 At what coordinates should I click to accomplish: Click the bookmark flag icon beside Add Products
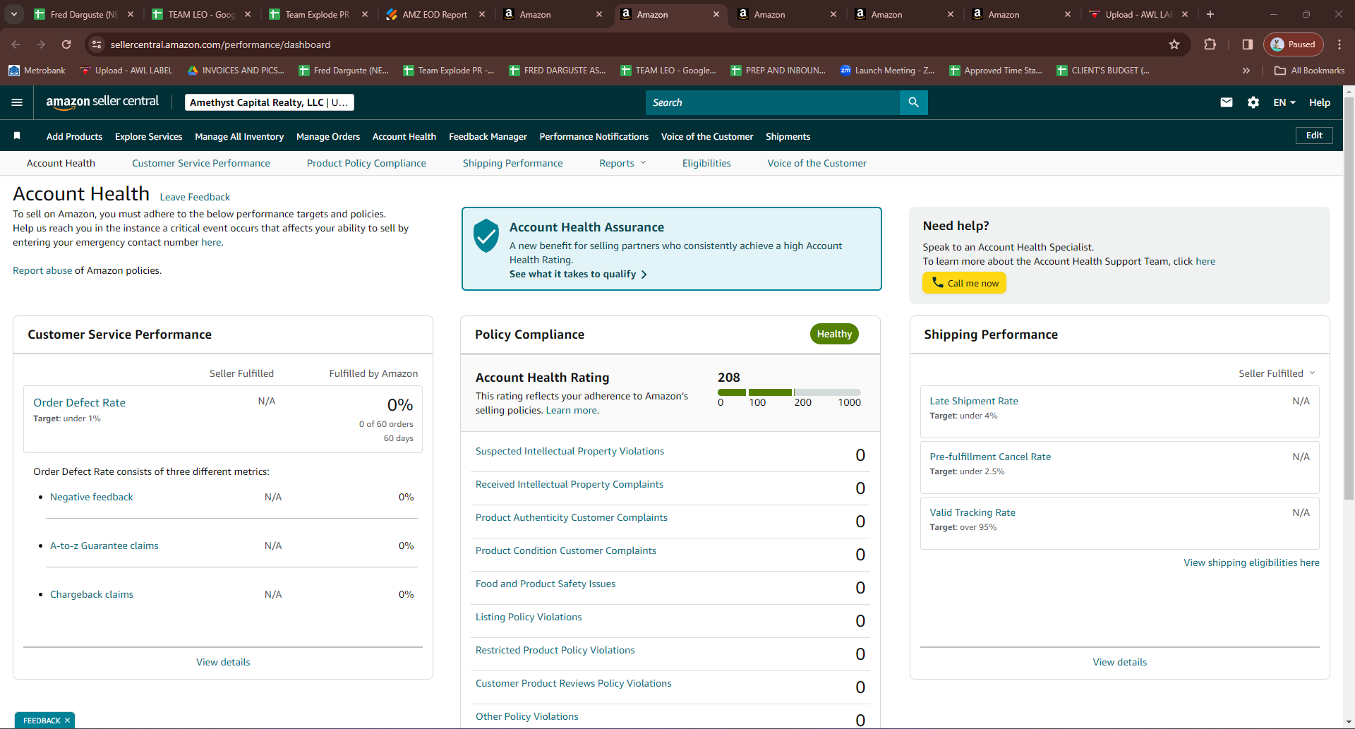click(x=17, y=135)
